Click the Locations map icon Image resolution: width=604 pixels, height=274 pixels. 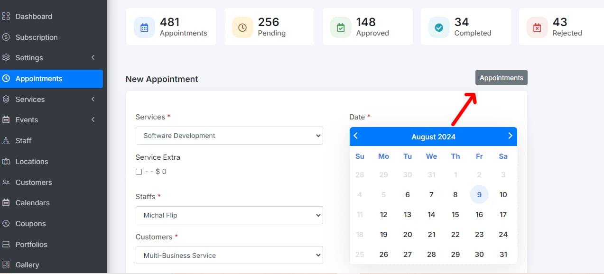[6, 162]
